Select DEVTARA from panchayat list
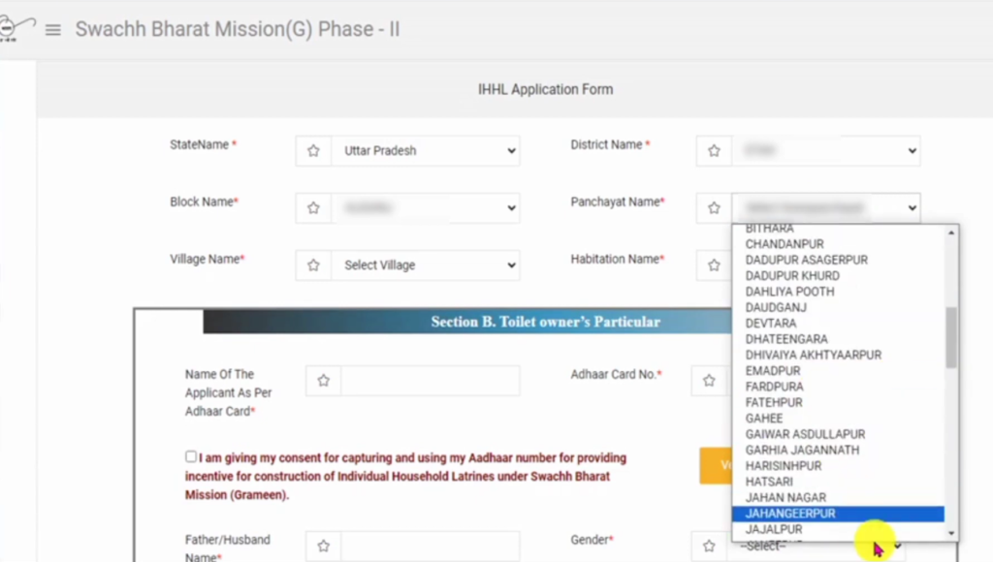The height and width of the screenshot is (562, 993). pos(838,324)
